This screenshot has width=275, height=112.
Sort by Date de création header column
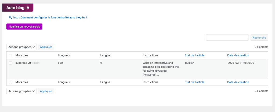point(238,55)
